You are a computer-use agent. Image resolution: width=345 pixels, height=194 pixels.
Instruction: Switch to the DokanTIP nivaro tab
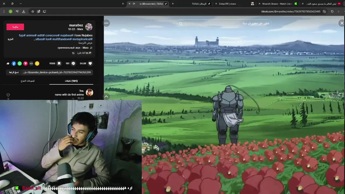[x=234, y=4]
